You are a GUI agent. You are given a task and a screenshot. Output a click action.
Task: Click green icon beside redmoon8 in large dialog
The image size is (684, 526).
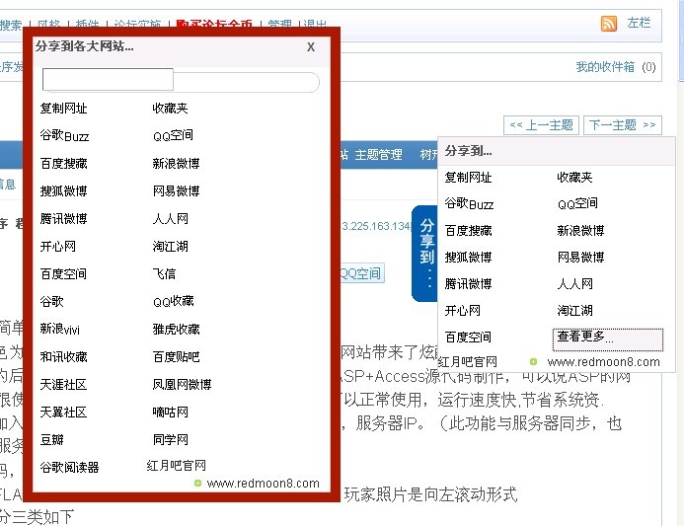click(197, 484)
